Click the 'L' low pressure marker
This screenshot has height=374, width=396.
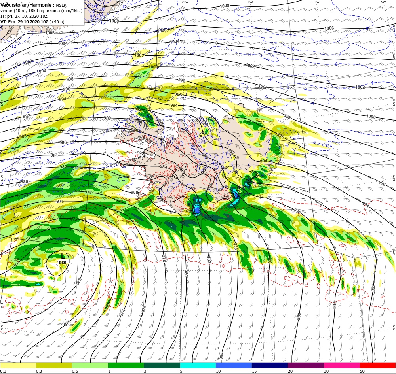click(63, 256)
